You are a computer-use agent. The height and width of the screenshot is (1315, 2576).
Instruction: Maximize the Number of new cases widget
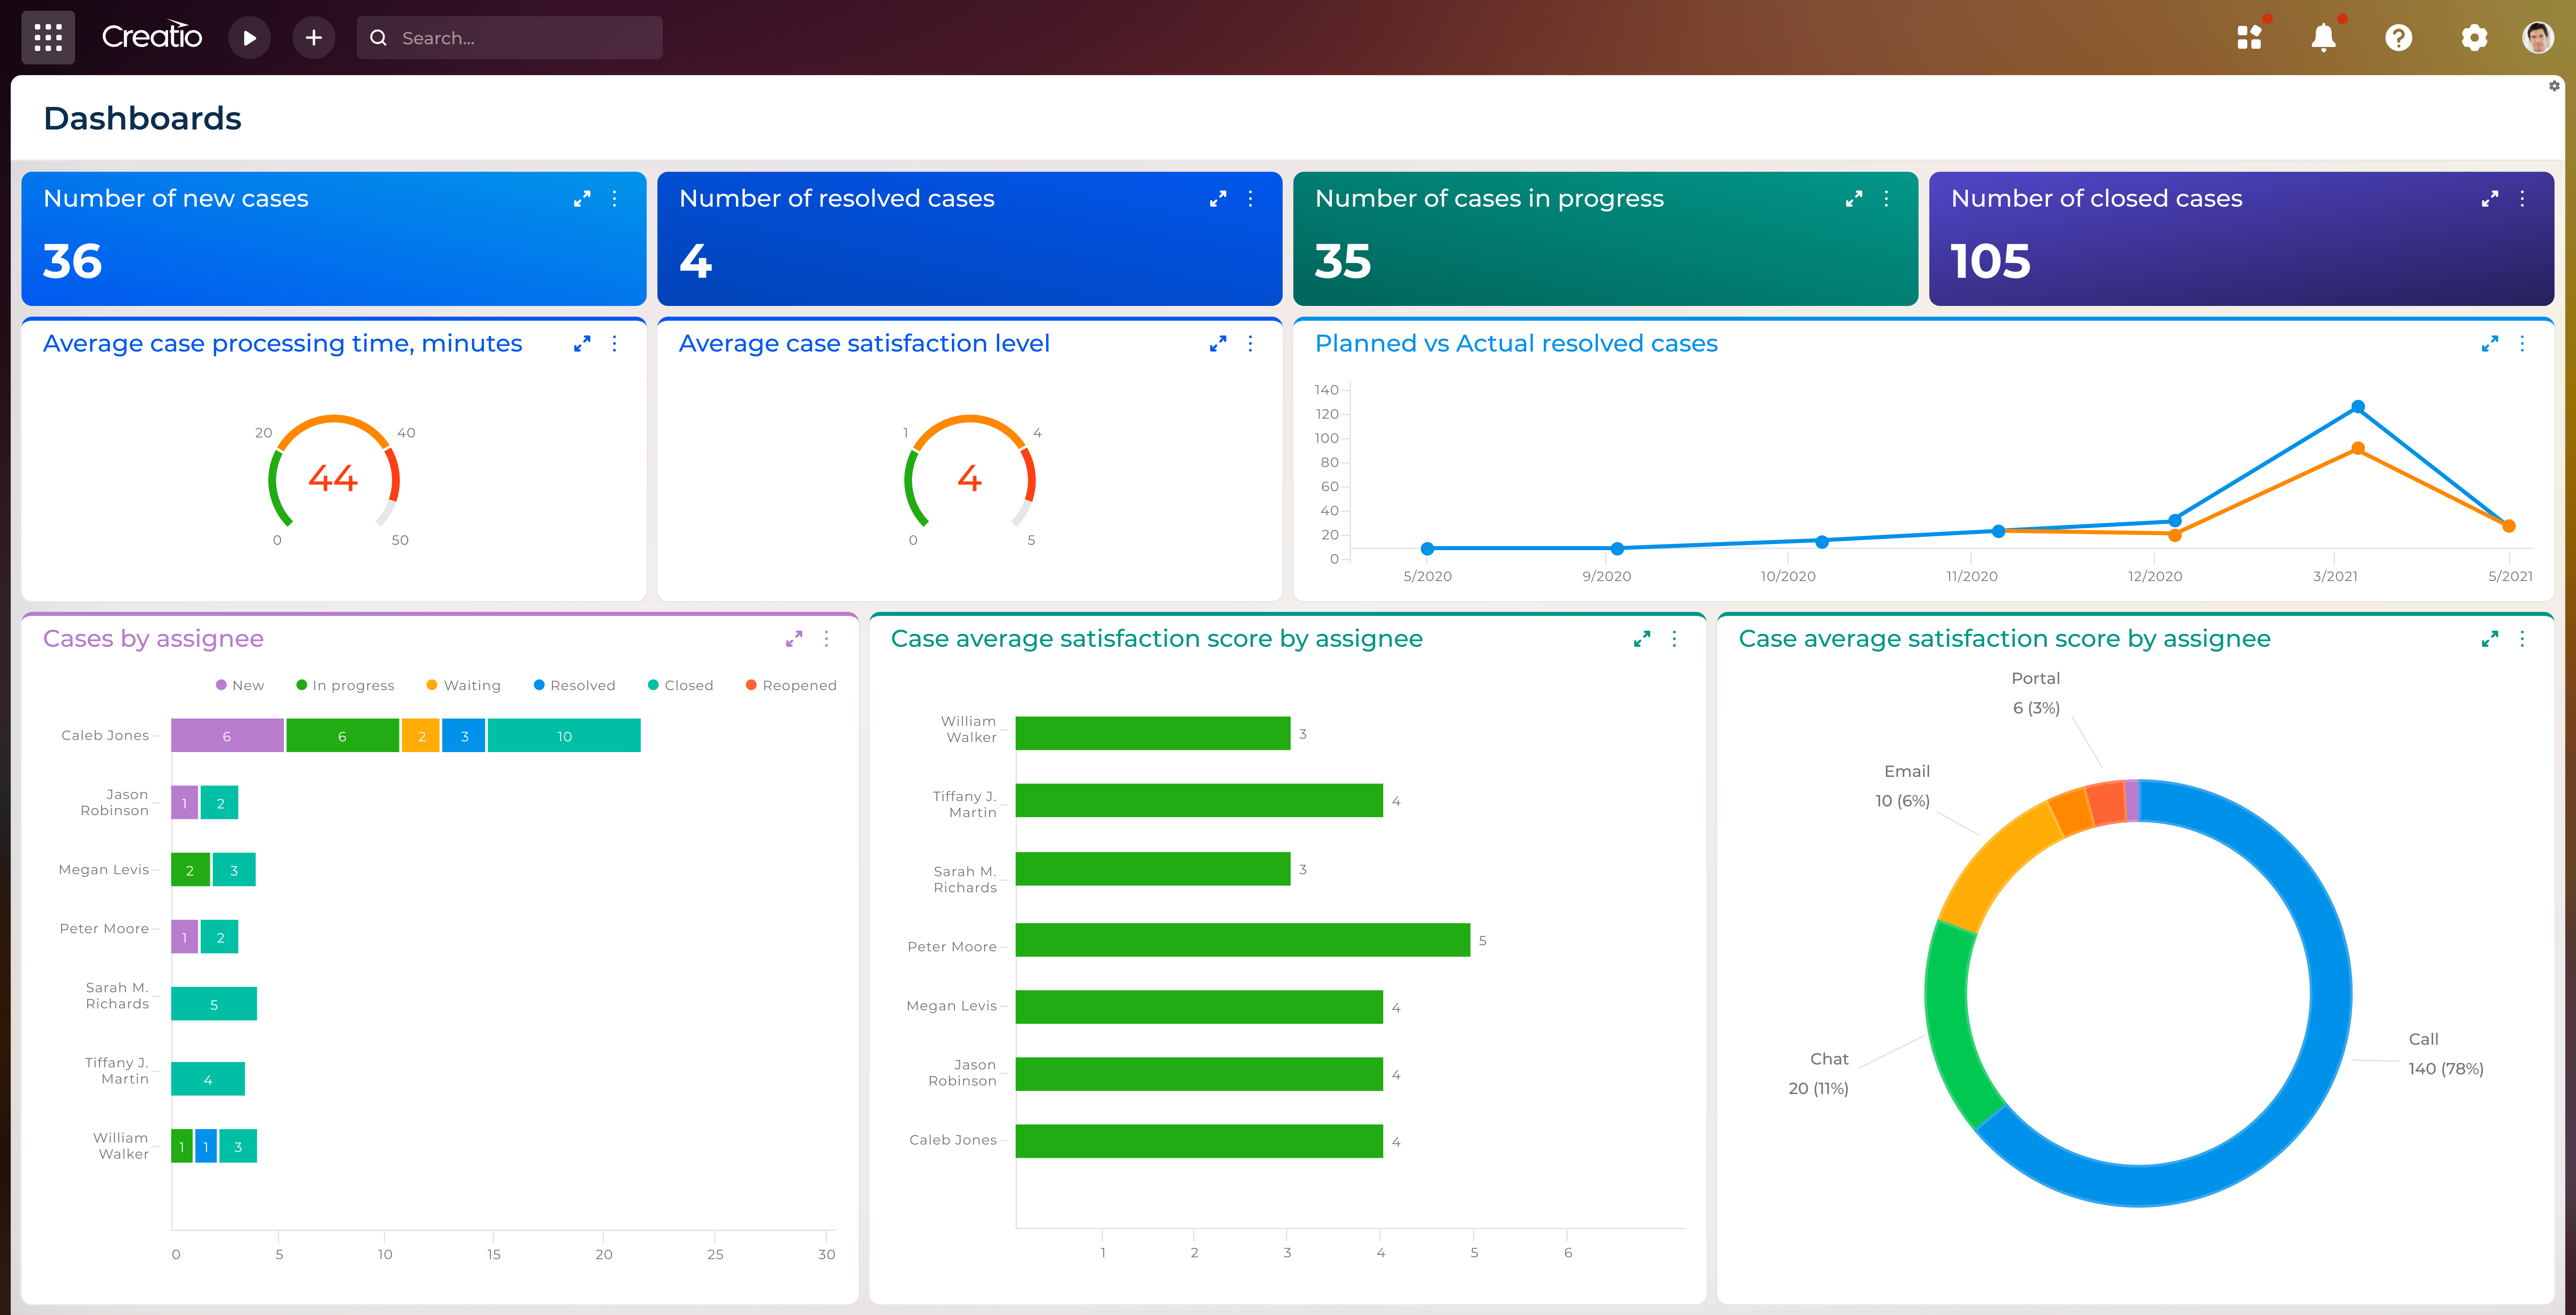583,199
